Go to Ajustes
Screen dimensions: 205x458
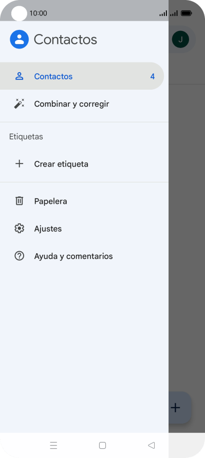[x=84, y=228]
